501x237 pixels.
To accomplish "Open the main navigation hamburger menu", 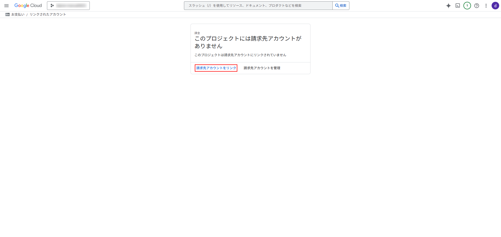I will [x=7, y=6].
